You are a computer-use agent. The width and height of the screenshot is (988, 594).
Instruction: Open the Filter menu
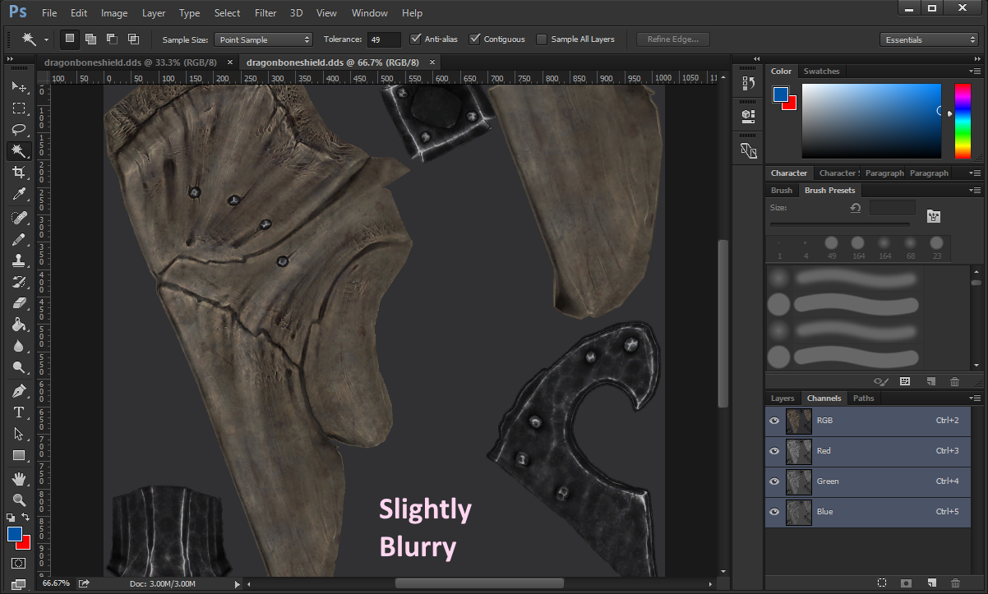[265, 12]
